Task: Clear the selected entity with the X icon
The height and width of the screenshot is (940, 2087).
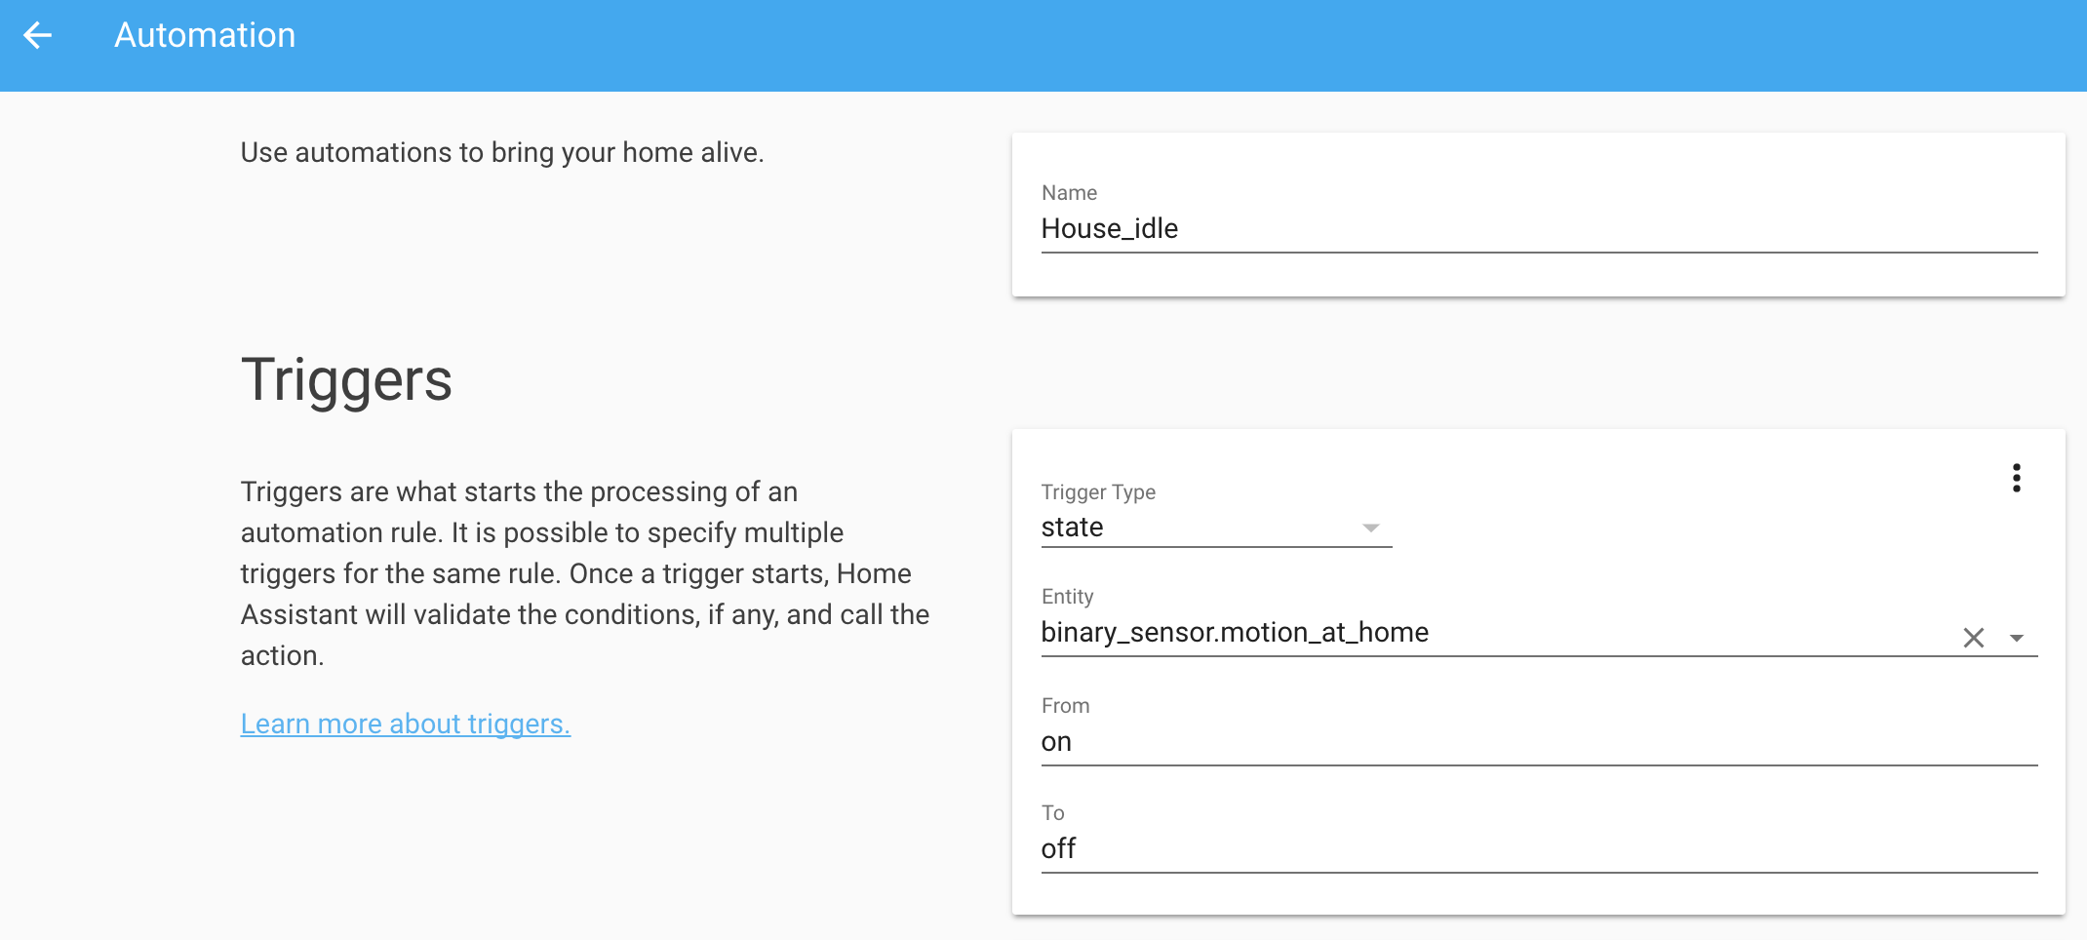Action: click(1973, 638)
